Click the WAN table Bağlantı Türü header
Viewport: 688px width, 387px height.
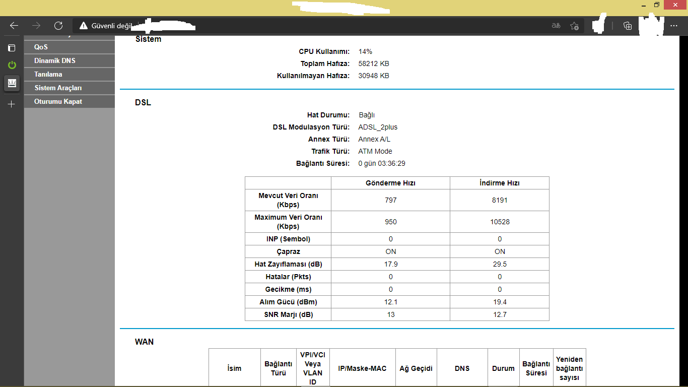(279, 368)
